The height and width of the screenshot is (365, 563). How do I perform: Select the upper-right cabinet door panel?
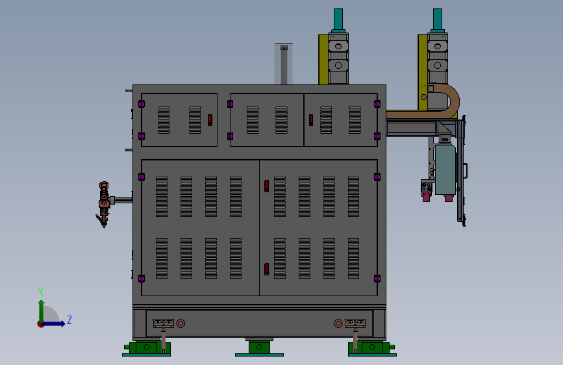(341, 120)
